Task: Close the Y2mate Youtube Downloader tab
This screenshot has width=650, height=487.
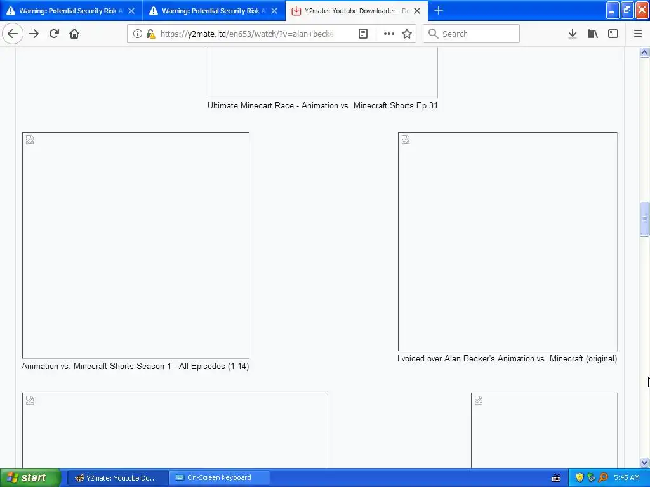Action: [418, 11]
